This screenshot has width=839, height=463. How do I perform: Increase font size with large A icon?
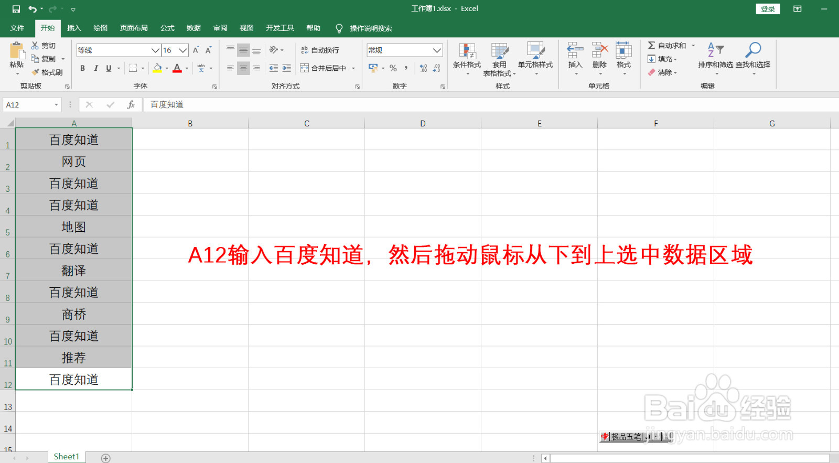[x=196, y=50]
